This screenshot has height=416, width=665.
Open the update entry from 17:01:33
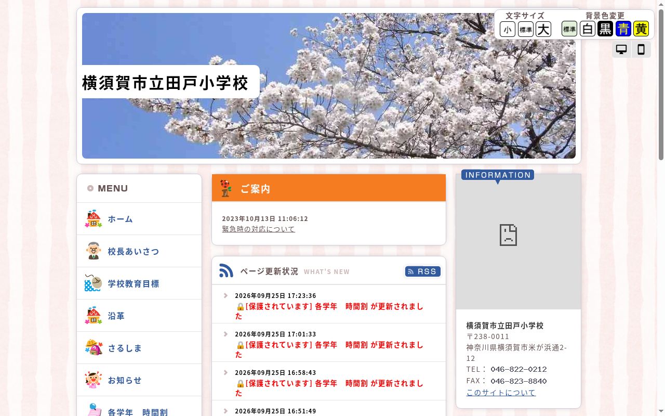point(329,349)
